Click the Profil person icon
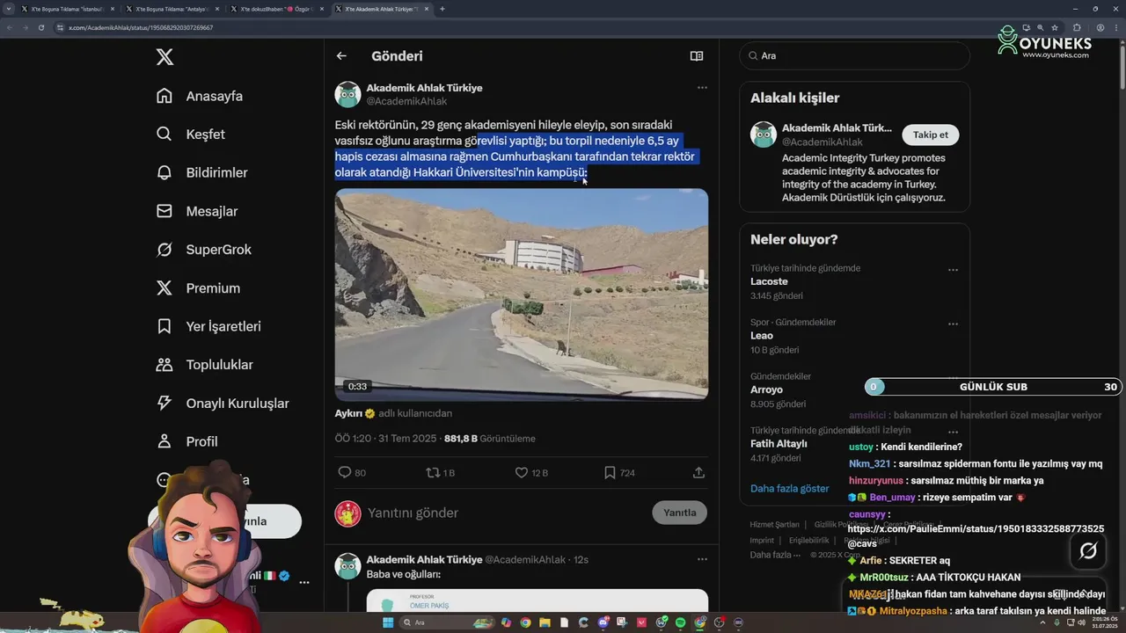The width and height of the screenshot is (1126, 633). click(x=164, y=441)
